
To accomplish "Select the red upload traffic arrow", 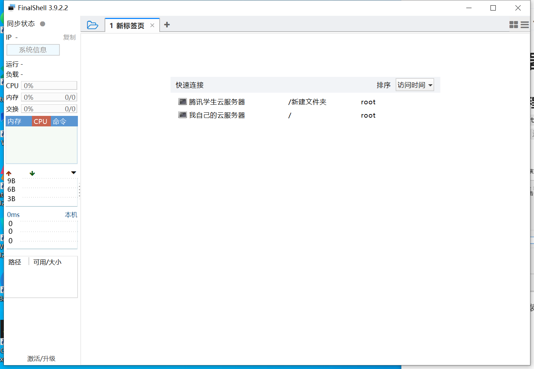I will 8,173.
